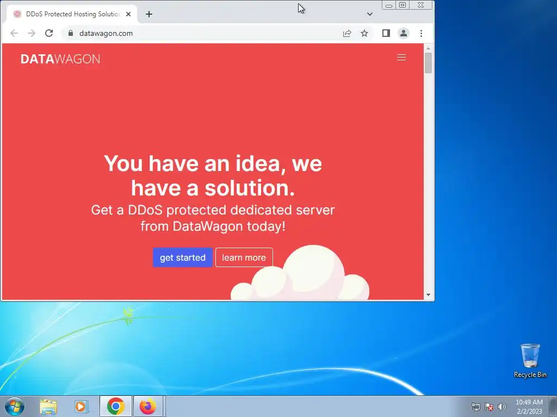Go back using the browser's back arrow

(x=14, y=33)
